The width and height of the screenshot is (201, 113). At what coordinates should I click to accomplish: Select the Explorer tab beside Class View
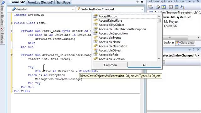coord(169,43)
